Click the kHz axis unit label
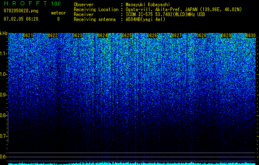 coord(4,33)
